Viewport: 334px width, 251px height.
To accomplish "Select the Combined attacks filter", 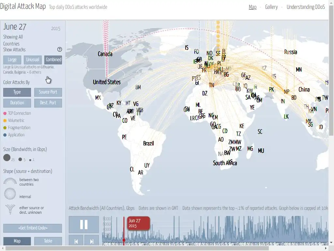I will click(x=53, y=60).
